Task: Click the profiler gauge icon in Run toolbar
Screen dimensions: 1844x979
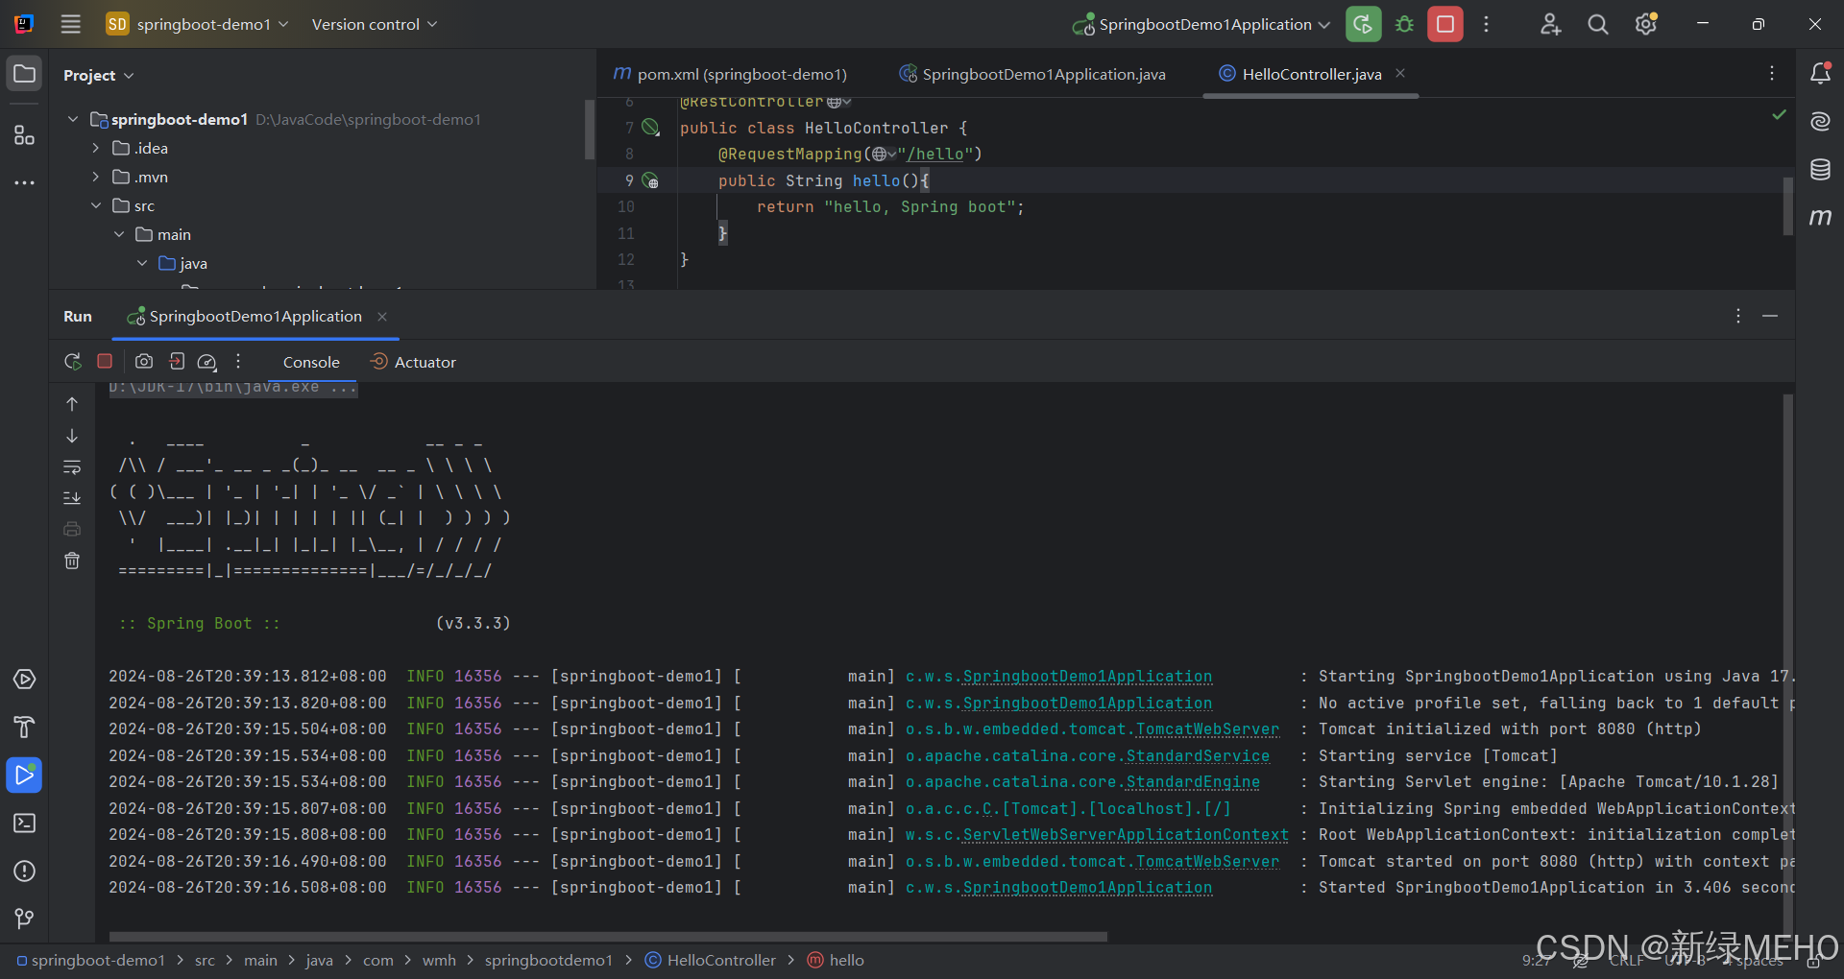Action: (x=207, y=362)
